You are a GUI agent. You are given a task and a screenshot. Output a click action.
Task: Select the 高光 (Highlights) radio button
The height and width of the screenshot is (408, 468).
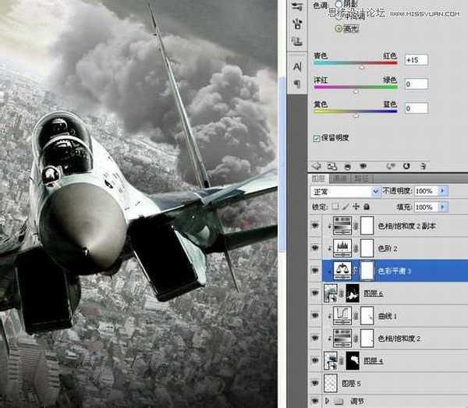[339, 28]
